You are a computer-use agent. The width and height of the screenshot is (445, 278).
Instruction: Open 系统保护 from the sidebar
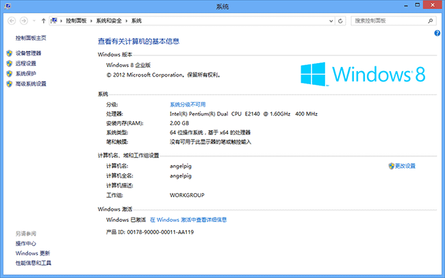[x=26, y=73]
